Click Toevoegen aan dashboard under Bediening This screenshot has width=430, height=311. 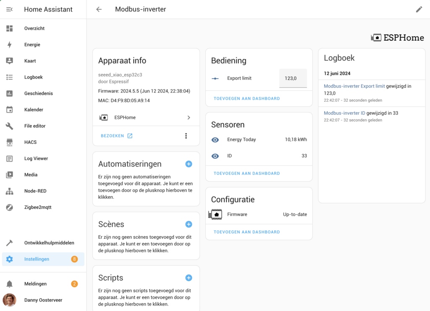(246, 98)
